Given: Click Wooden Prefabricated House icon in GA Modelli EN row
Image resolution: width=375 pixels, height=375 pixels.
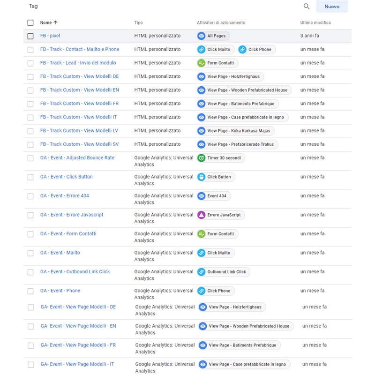Looking at the screenshot, I should click(x=203, y=326).
